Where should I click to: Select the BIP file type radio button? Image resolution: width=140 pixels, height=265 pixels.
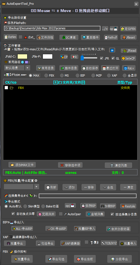[77, 75]
